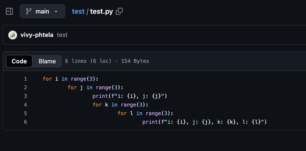The height and width of the screenshot is (151, 306).
Task: Select line number 1
Action: tap(25, 79)
